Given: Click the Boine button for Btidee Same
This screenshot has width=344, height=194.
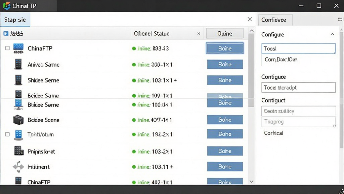Looking at the screenshot, I should tap(225, 103).
